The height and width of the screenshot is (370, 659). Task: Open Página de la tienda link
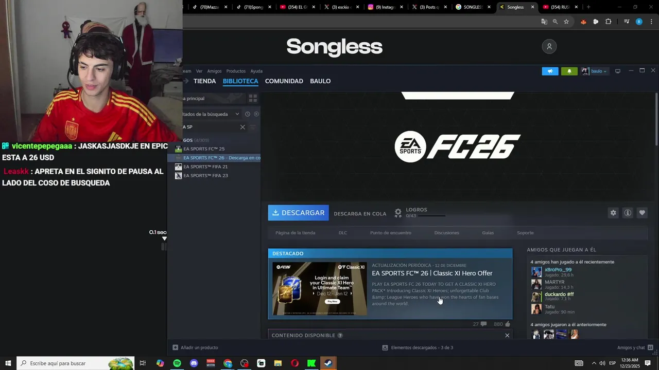pyautogui.click(x=295, y=233)
